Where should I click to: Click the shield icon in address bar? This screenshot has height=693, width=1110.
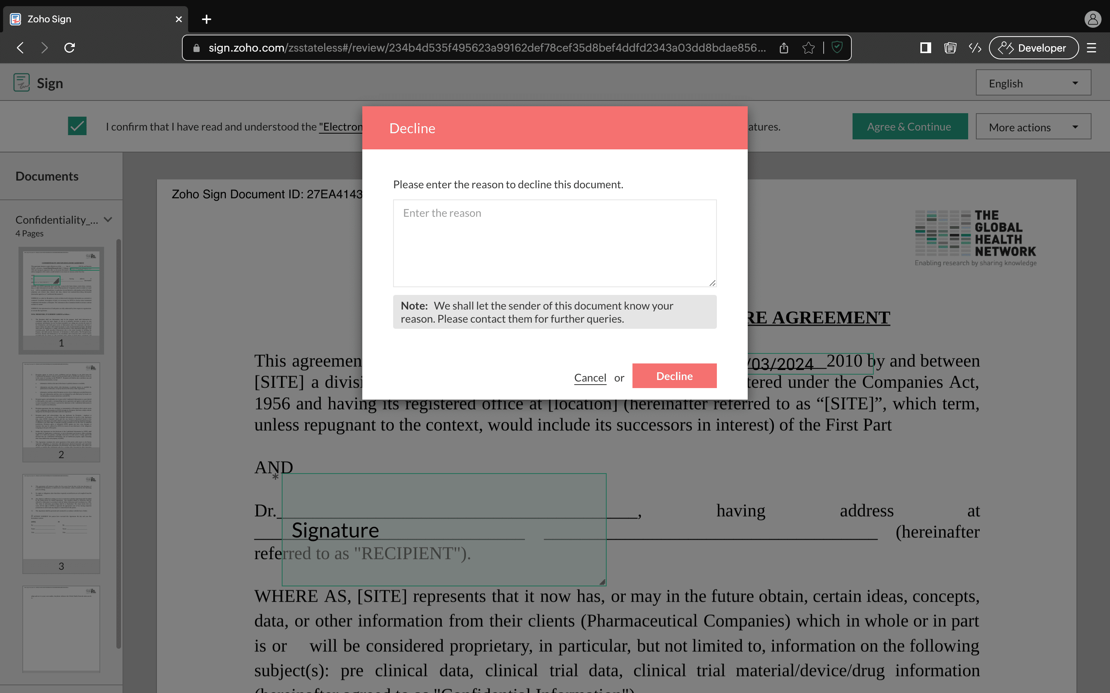837,47
